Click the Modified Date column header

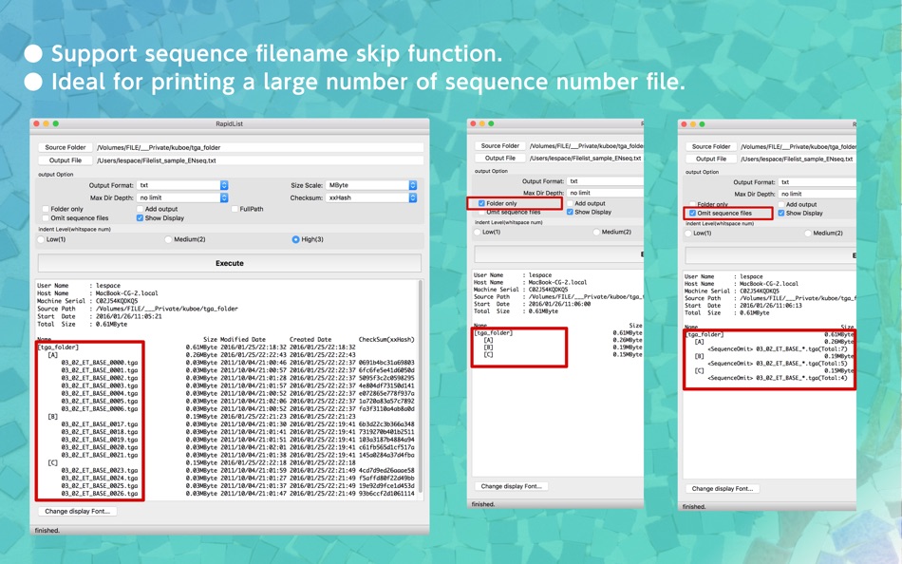(243, 340)
